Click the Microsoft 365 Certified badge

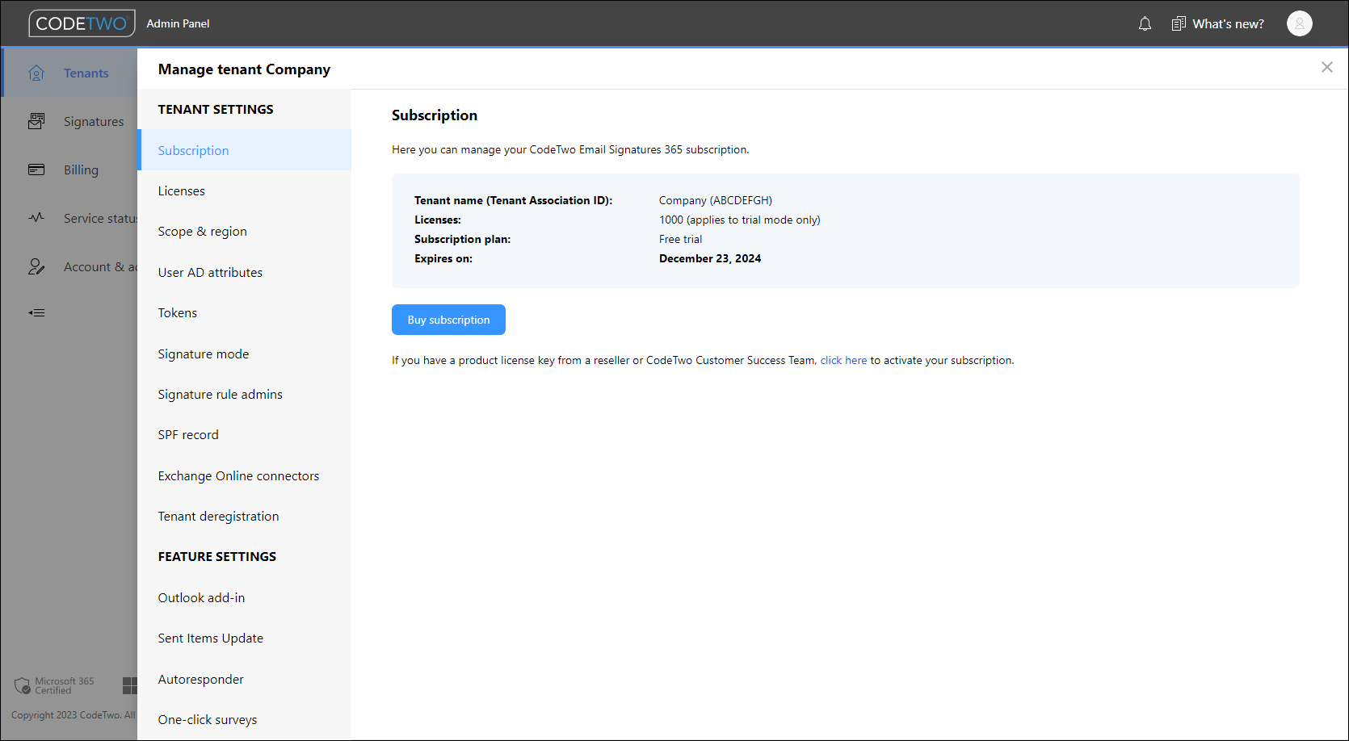(x=55, y=684)
